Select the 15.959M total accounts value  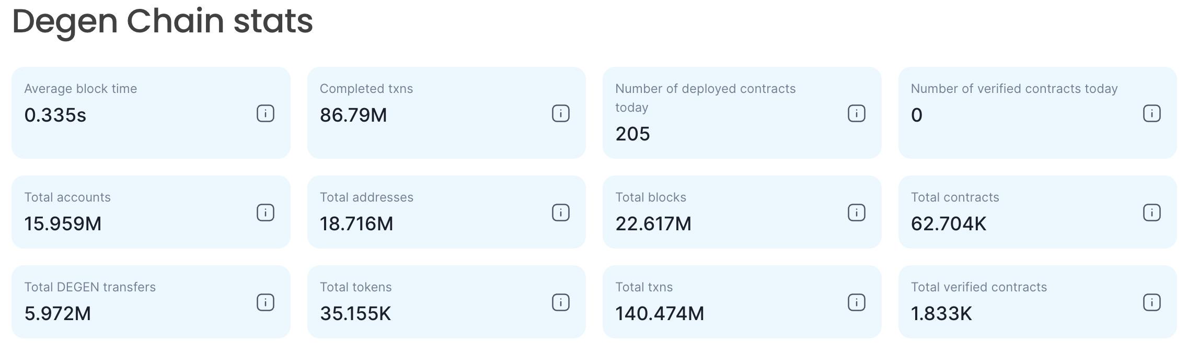63,224
